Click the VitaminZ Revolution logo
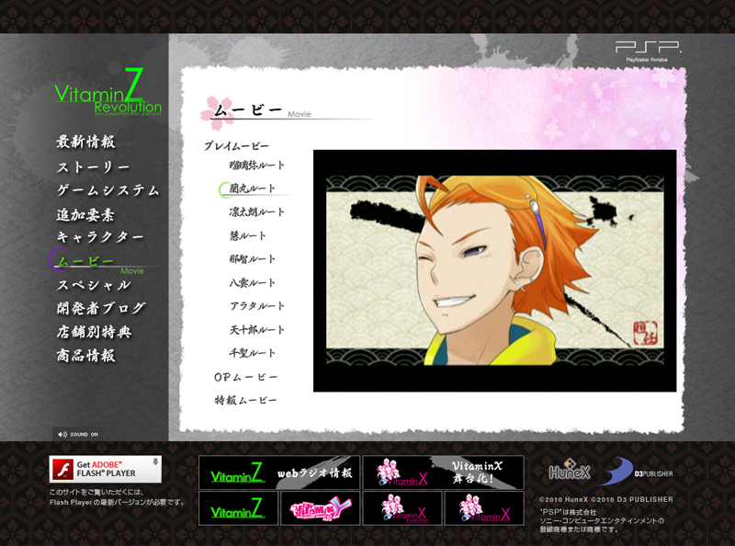735x546 pixels. (x=108, y=93)
